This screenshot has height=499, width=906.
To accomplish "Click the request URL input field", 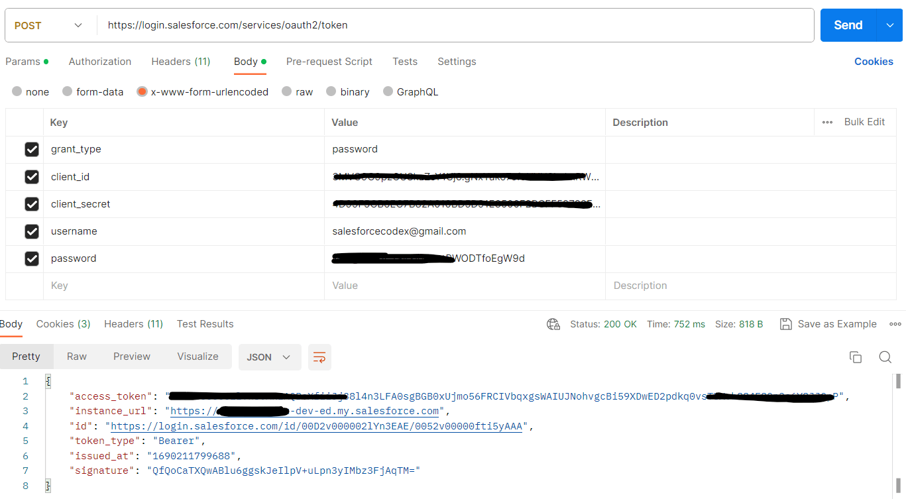I will (x=455, y=25).
